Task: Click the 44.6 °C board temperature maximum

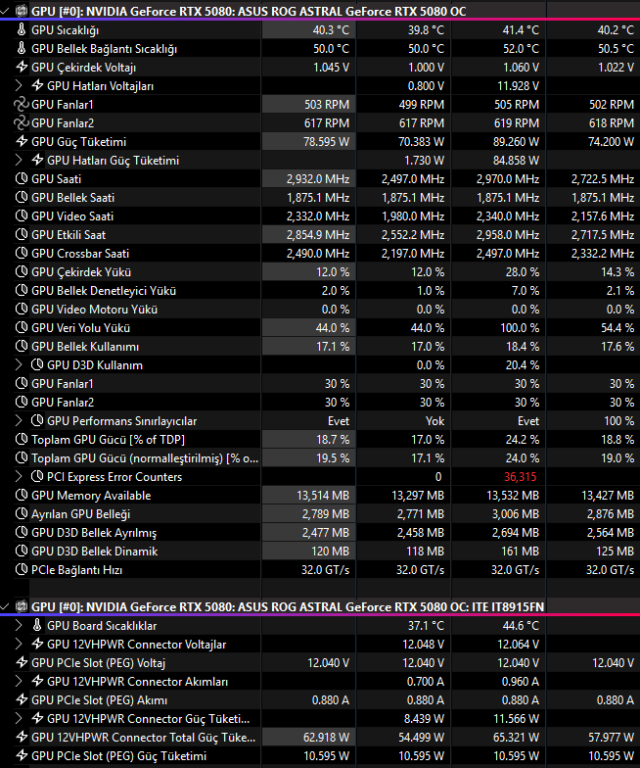Action: click(x=521, y=625)
